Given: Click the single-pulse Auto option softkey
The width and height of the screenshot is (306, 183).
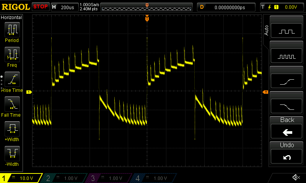Looking at the screenshot, I should click(x=286, y=31).
